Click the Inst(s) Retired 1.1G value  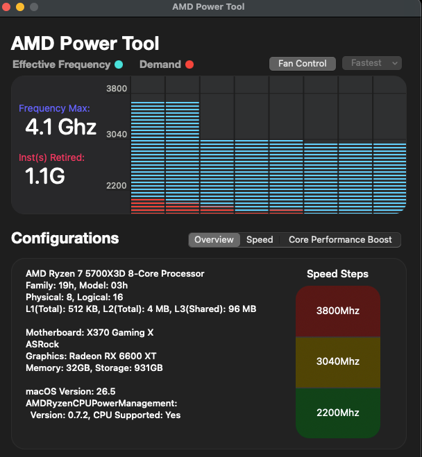[x=45, y=176]
